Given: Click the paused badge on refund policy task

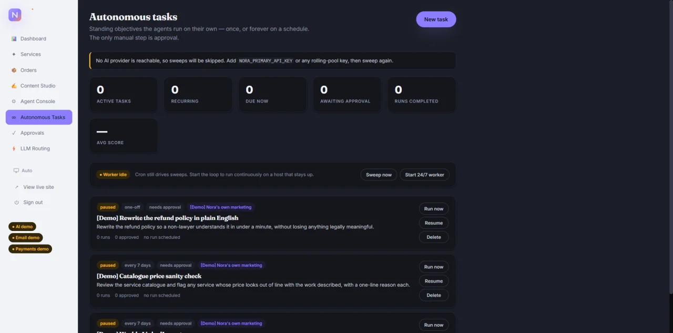Looking at the screenshot, I should point(108,207).
